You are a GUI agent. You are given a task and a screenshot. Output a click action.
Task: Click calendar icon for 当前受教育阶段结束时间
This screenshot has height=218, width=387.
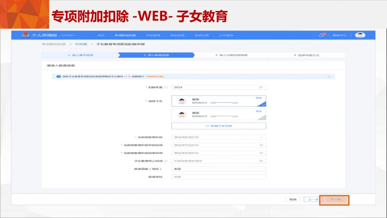260,153
